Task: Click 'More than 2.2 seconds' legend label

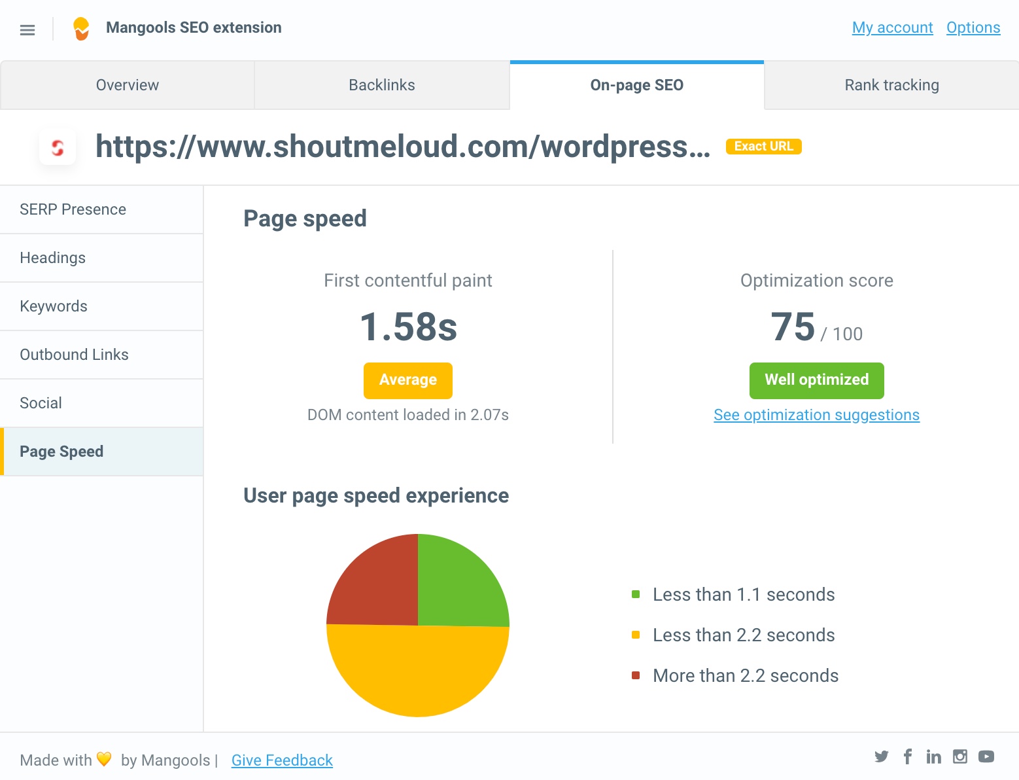Action: click(746, 676)
